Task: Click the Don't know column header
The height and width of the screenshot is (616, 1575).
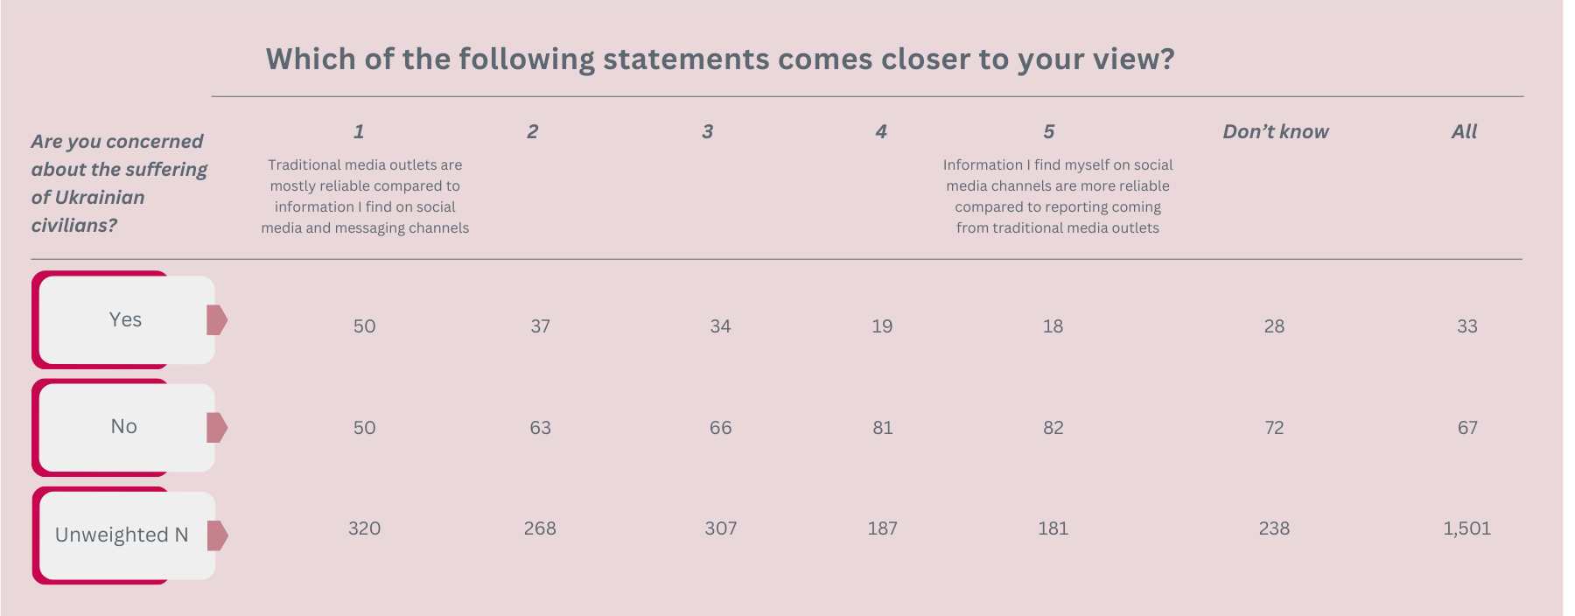Action: (1276, 132)
